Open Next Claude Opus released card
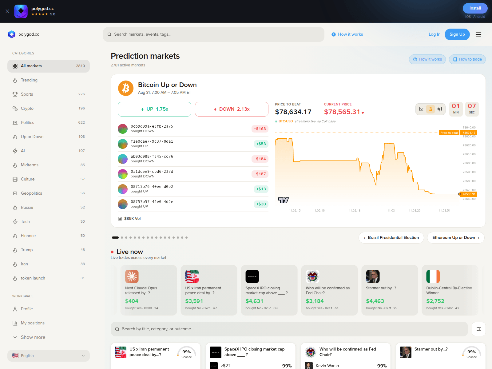492x369 pixels. 149,290
